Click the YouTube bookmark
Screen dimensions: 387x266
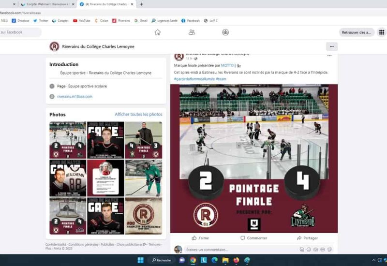(82, 21)
